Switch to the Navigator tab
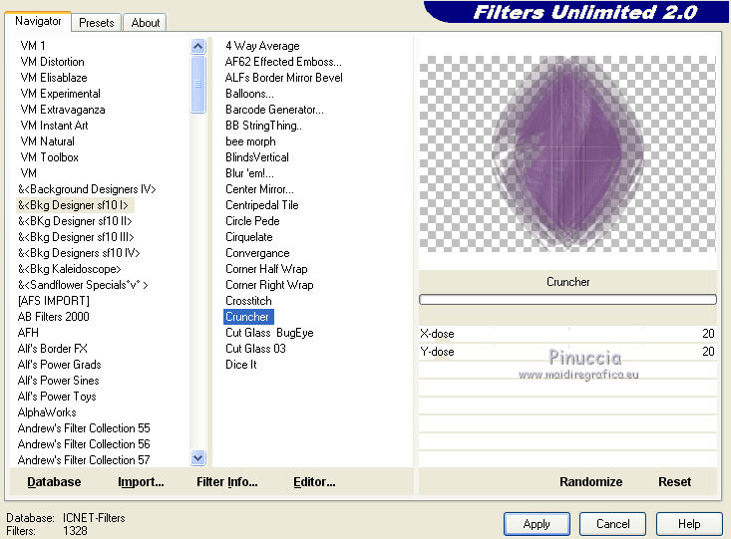 click(38, 22)
